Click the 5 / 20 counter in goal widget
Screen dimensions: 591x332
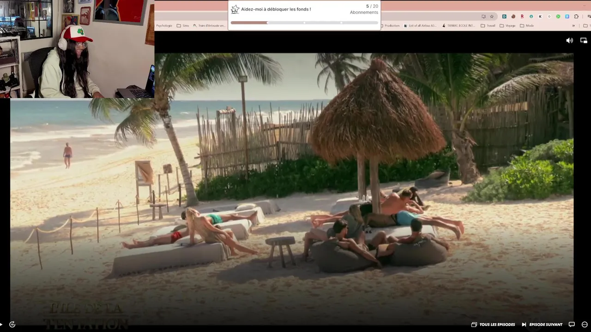point(372,6)
